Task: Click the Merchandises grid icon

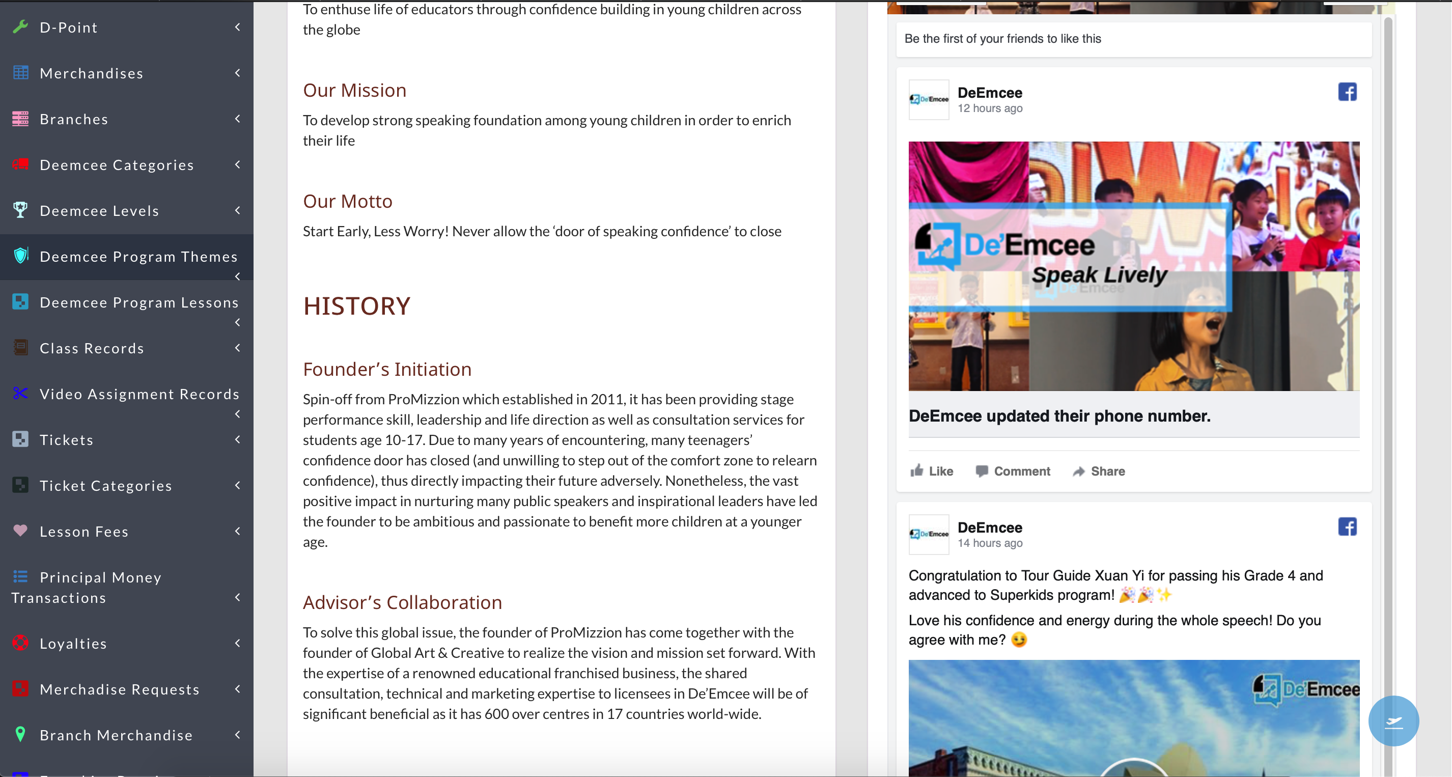Action: point(20,73)
